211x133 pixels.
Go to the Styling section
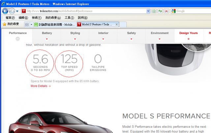pyautogui.click(x=75, y=33)
